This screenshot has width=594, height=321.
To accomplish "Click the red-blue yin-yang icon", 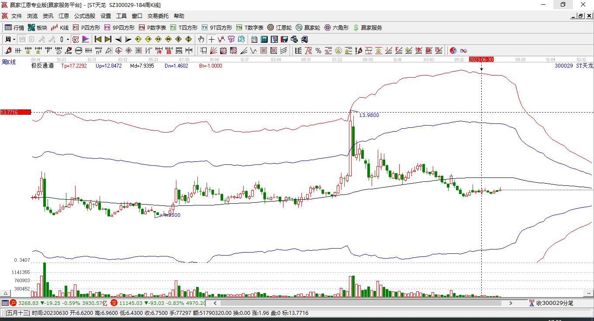I will coord(453,51).
